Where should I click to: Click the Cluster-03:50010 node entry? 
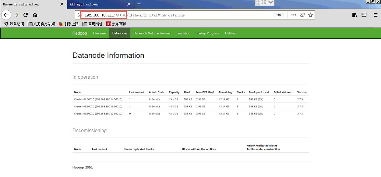point(98,114)
